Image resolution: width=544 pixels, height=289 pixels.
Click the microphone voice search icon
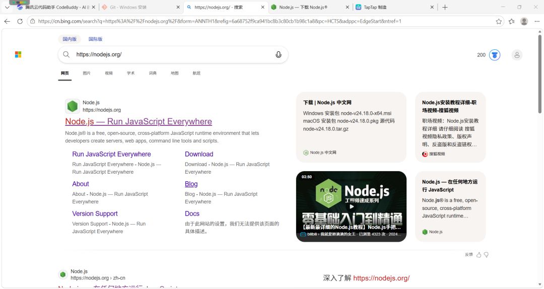click(x=278, y=54)
